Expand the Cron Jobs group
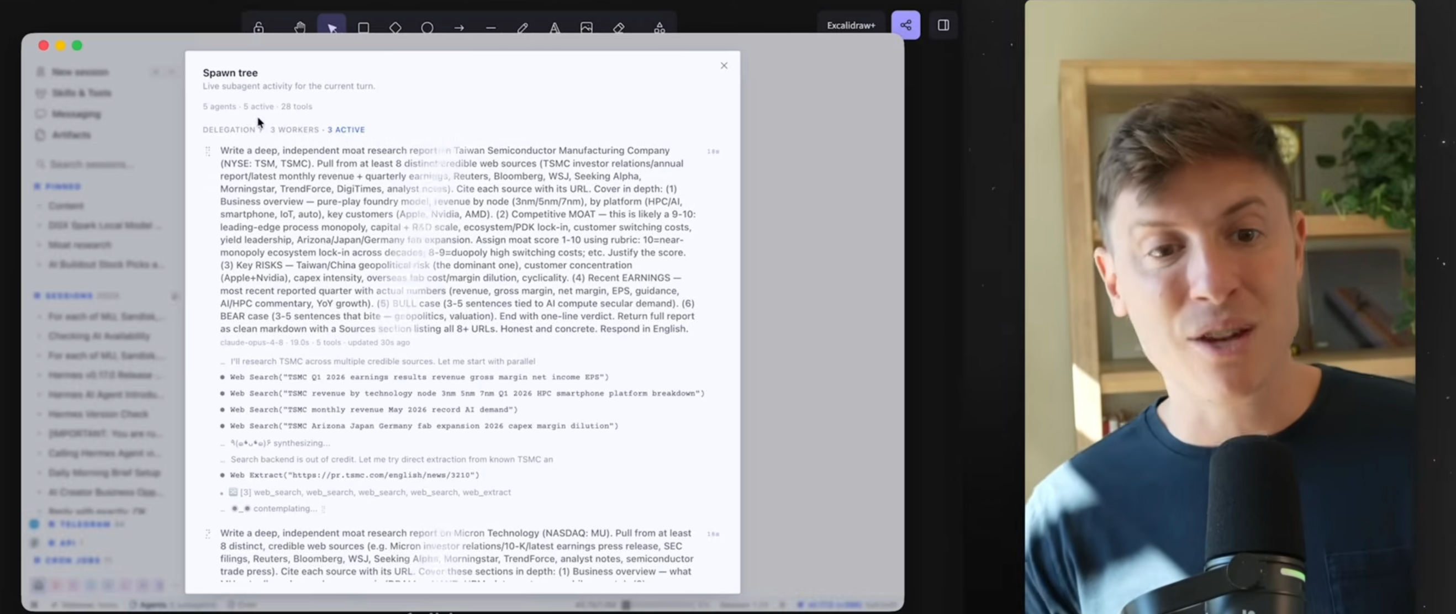 [x=73, y=560]
